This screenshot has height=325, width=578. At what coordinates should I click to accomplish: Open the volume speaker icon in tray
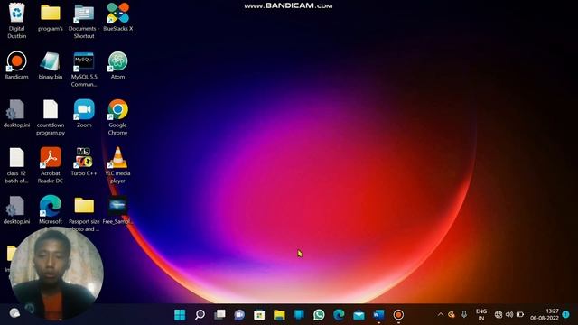509,314
